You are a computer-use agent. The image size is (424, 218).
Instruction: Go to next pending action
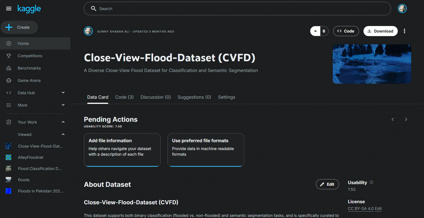click(x=406, y=119)
